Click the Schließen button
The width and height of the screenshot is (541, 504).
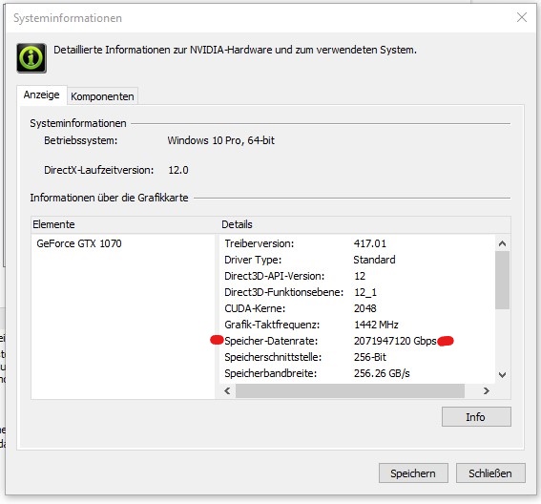pyautogui.click(x=490, y=472)
